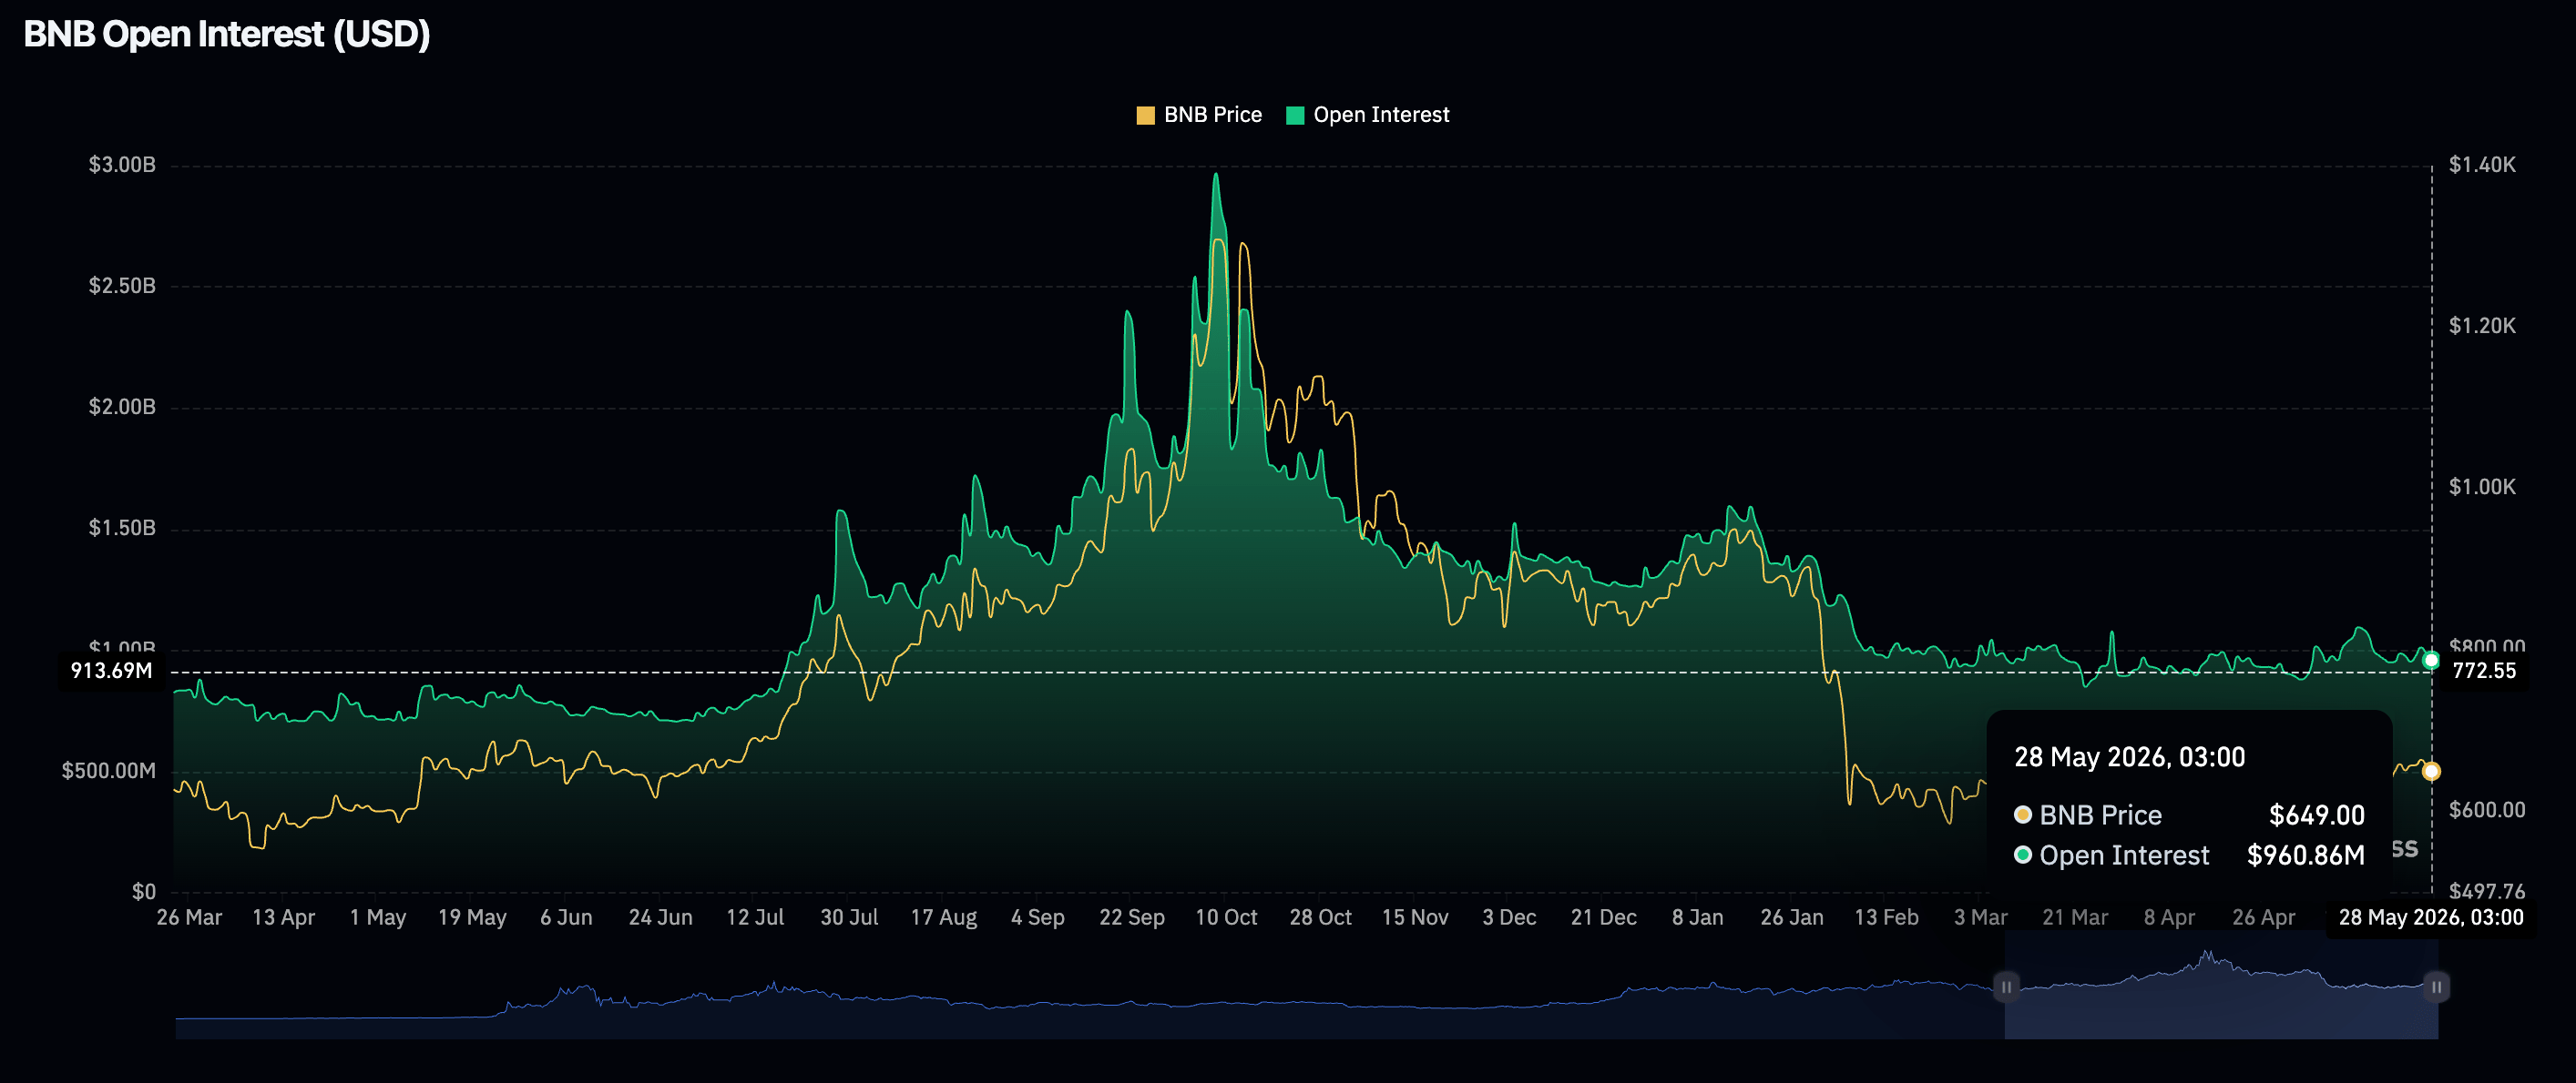Click the 15 Nov date label

coord(1415,917)
